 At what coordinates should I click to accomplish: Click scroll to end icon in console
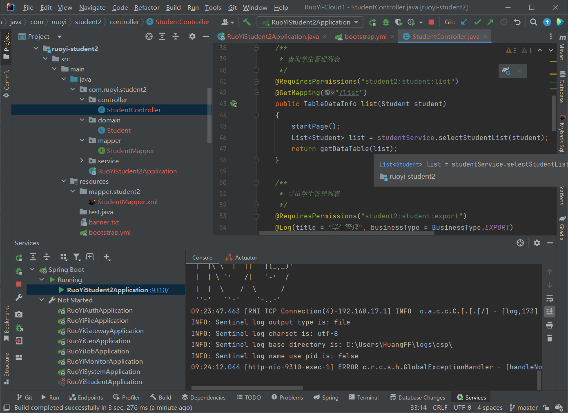(550, 311)
